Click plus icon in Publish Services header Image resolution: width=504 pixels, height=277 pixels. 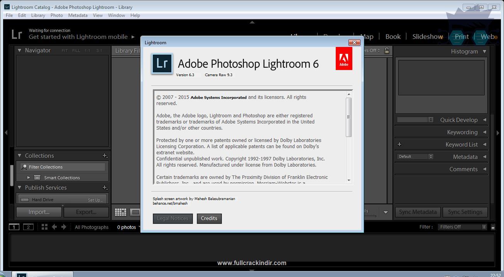coord(105,188)
